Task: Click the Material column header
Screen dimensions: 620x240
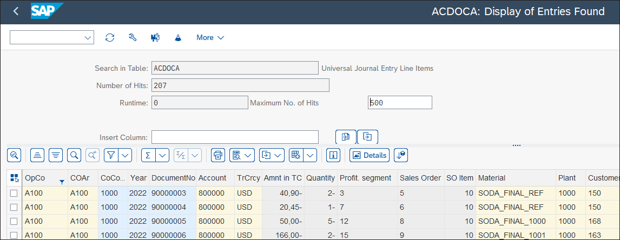Action: 515,178
